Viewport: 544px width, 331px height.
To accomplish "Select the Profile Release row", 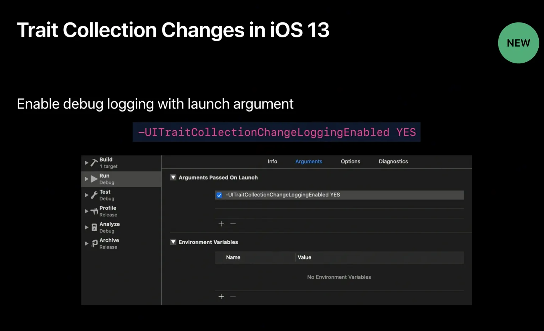I will point(121,211).
